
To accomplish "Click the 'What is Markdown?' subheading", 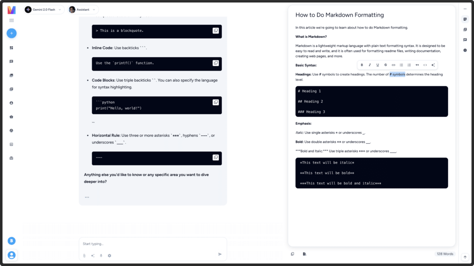I will pyautogui.click(x=311, y=37).
